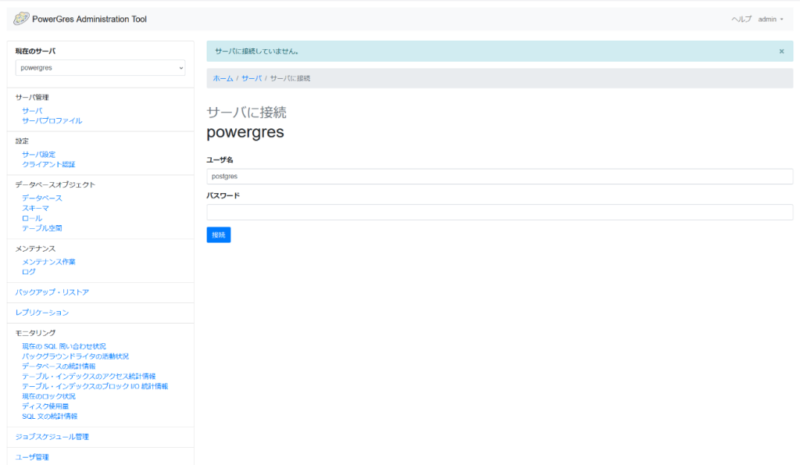Open the 現在のサーバ powergres dropdown
The height and width of the screenshot is (465, 800).
click(x=101, y=68)
